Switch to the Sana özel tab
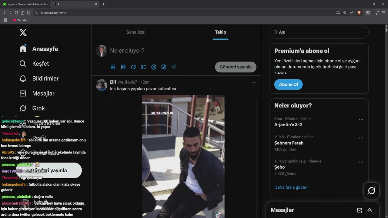This screenshot has height=218, width=388. coord(136,32)
